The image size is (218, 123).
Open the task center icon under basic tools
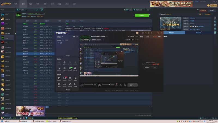coord(59,79)
